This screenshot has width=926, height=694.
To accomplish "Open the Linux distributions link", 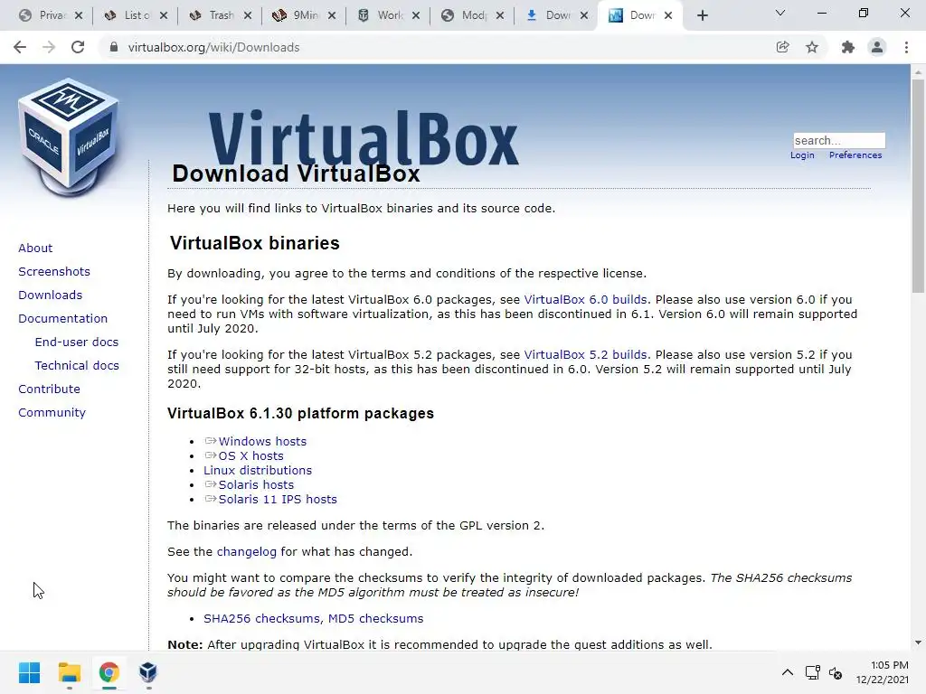I will tap(258, 470).
